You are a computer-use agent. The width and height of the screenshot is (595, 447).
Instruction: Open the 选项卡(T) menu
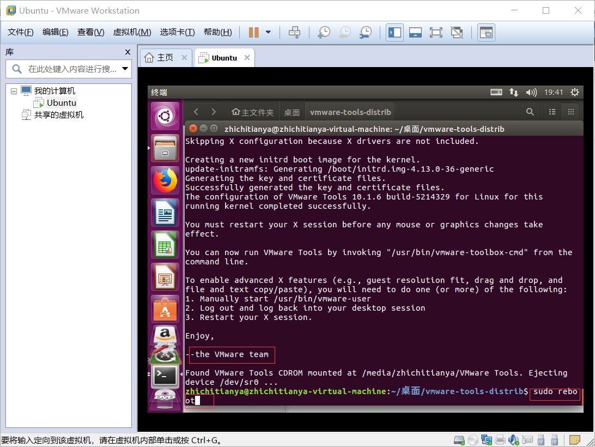point(177,32)
